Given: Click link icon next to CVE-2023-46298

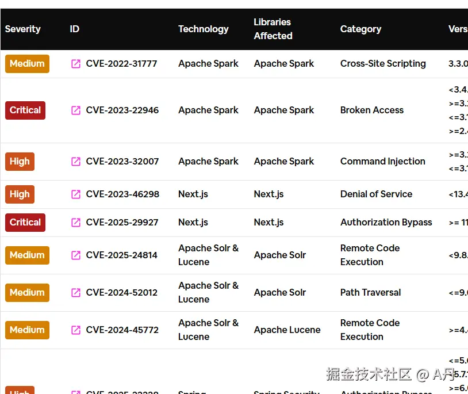Looking at the screenshot, I should [76, 194].
